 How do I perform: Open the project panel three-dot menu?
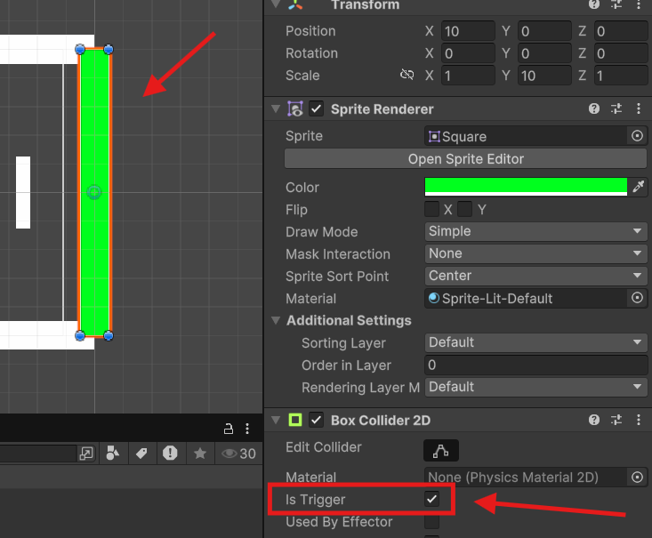click(247, 429)
